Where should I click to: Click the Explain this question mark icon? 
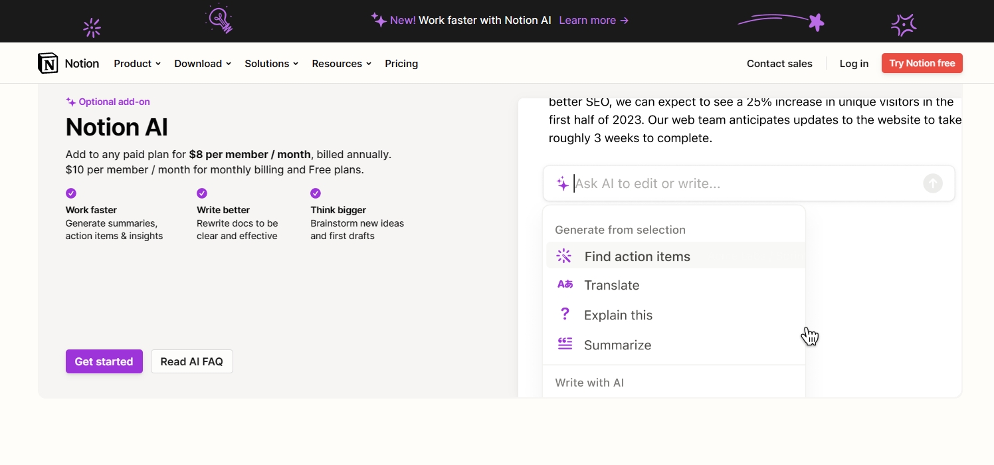565,314
